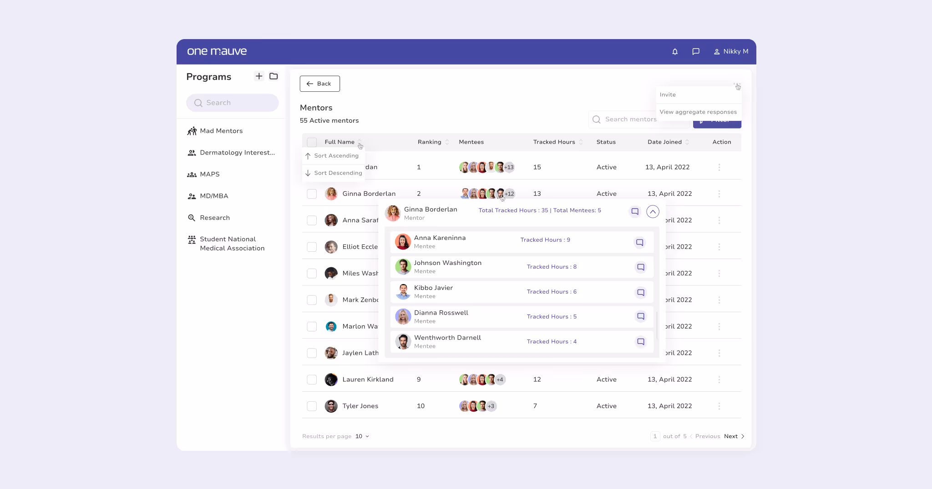Select the MAPS program
Image resolution: width=932 pixels, height=489 pixels.
[x=203, y=175]
